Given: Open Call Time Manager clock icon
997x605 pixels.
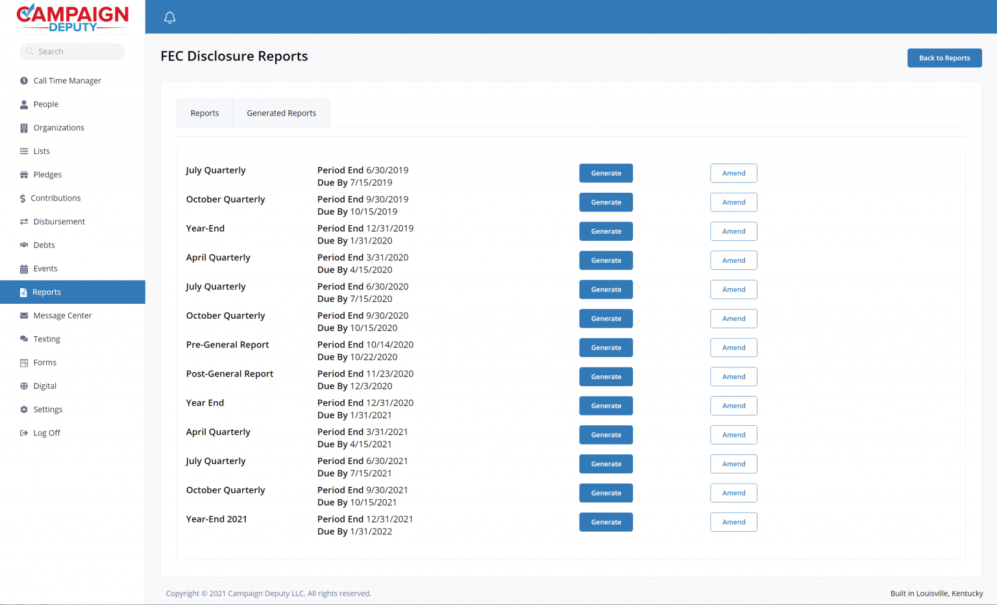Looking at the screenshot, I should coord(24,80).
